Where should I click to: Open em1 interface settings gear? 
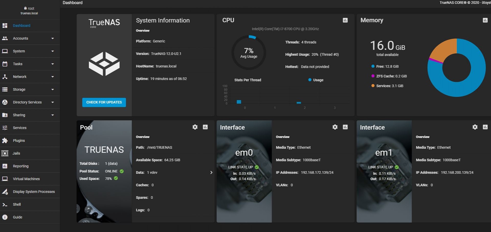click(475, 127)
